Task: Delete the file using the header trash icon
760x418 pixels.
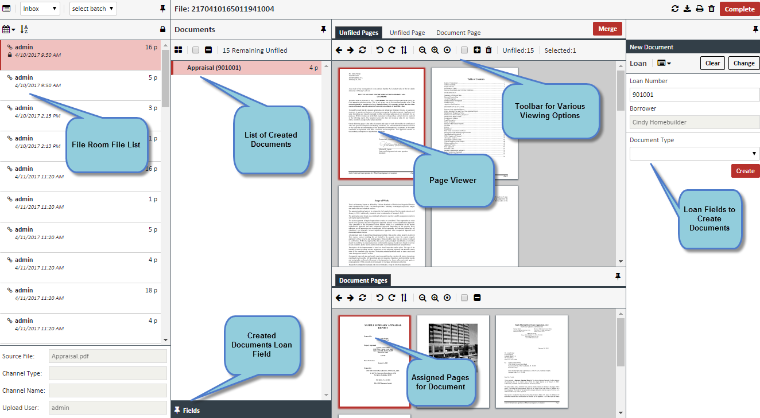Action: pyautogui.click(x=712, y=9)
